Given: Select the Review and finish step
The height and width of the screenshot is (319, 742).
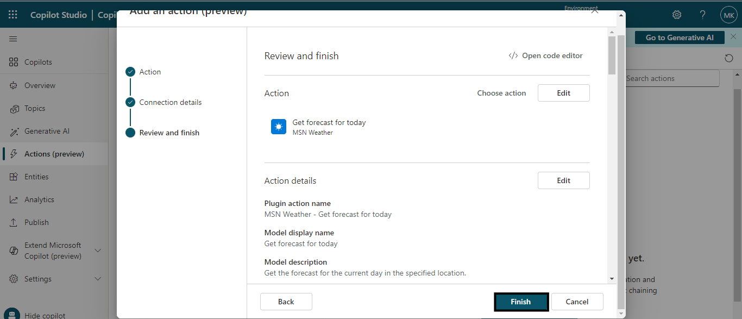Looking at the screenshot, I should (x=169, y=133).
